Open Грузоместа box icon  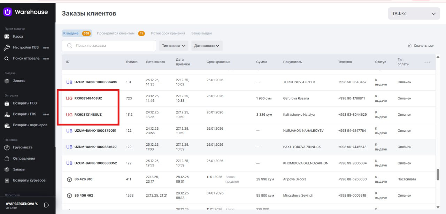tap(7, 147)
